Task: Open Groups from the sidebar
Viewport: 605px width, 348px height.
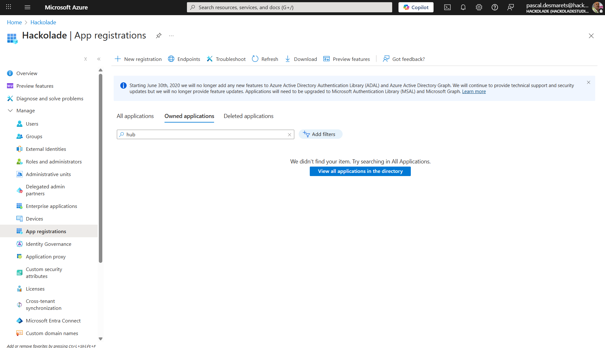Action: (x=34, y=136)
